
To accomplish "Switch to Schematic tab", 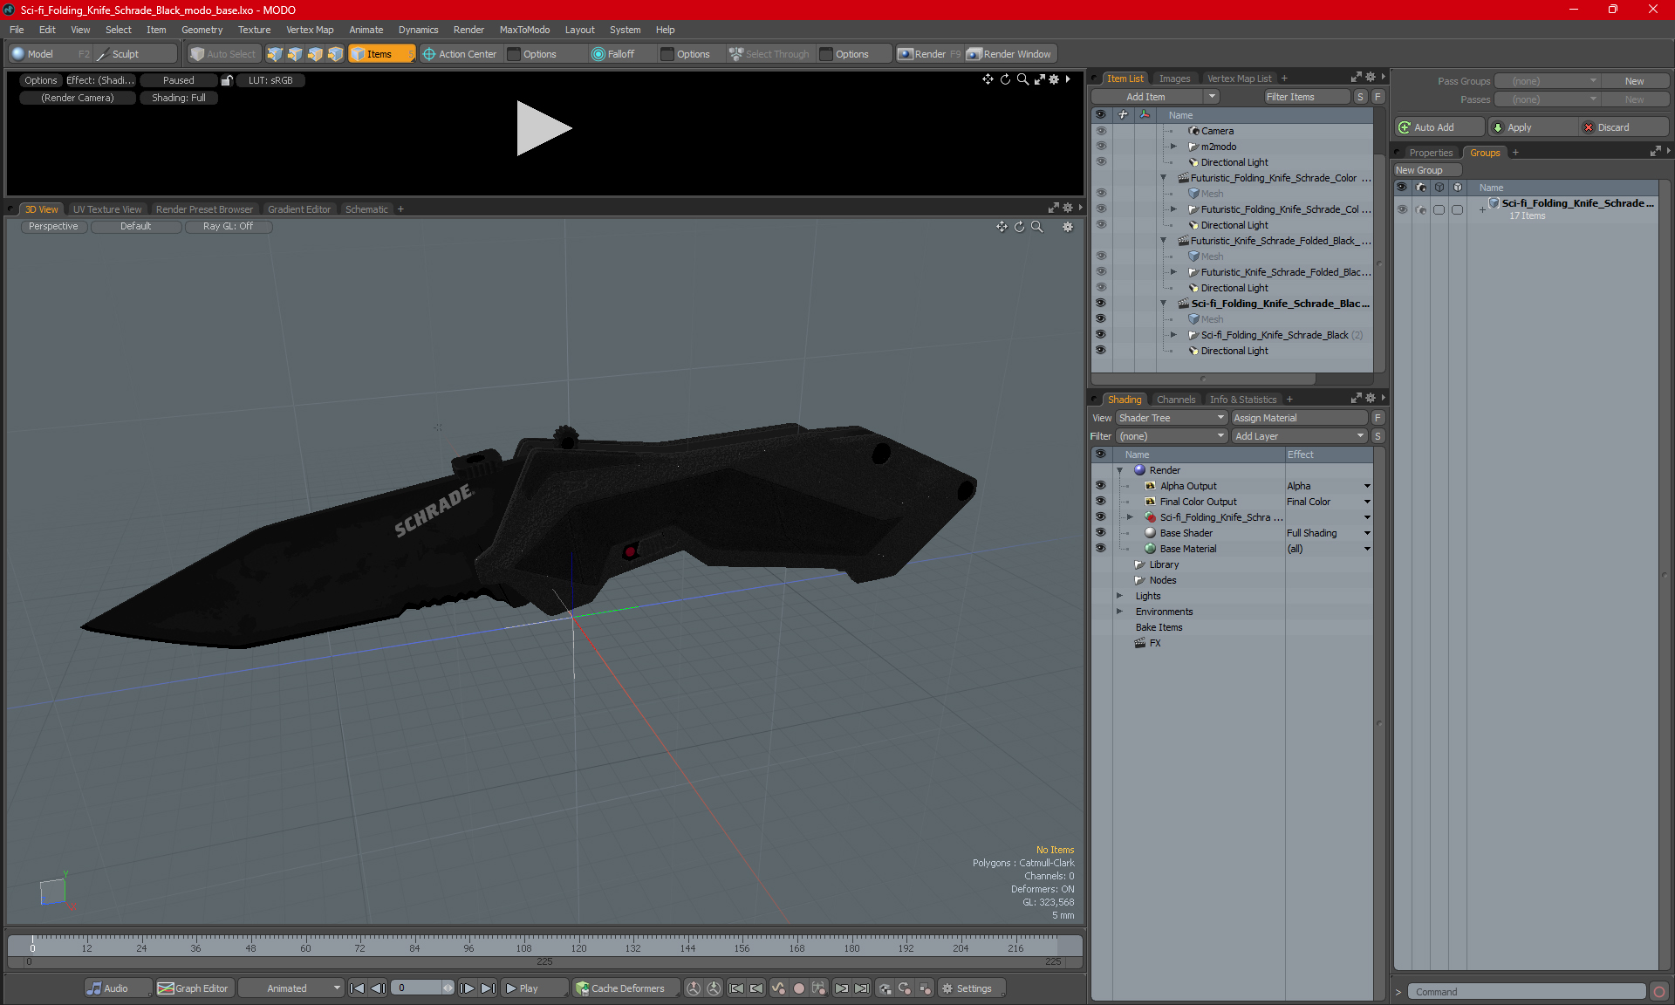I will pyautogui.click(x=366, y=209).
